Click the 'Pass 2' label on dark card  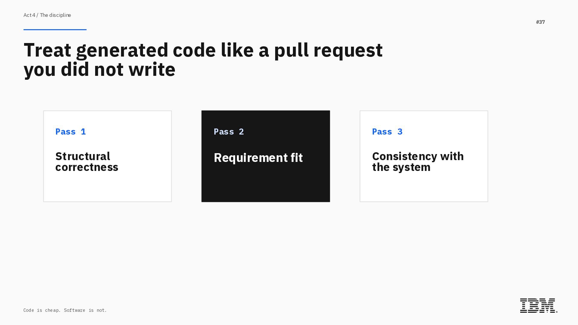point(229,132)
